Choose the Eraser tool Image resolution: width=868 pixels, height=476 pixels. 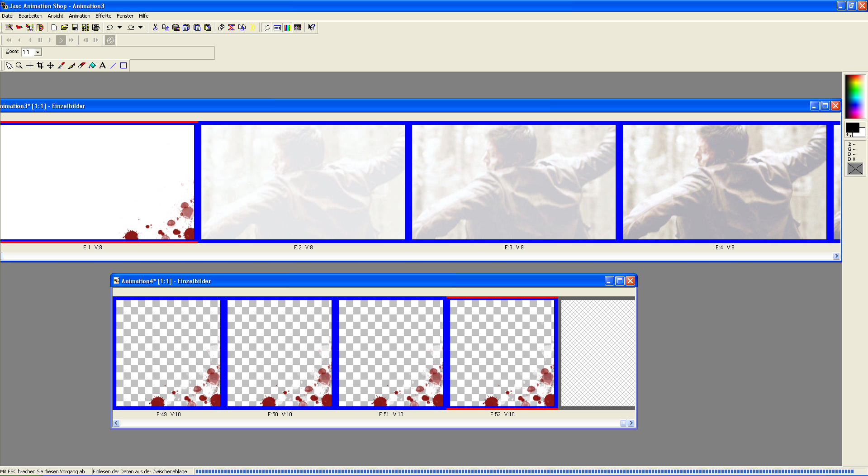(82, 66)
